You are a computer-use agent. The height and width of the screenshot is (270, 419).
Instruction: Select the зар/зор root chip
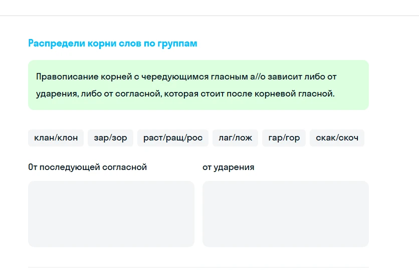pyautogui.click(x=110, y=138)
